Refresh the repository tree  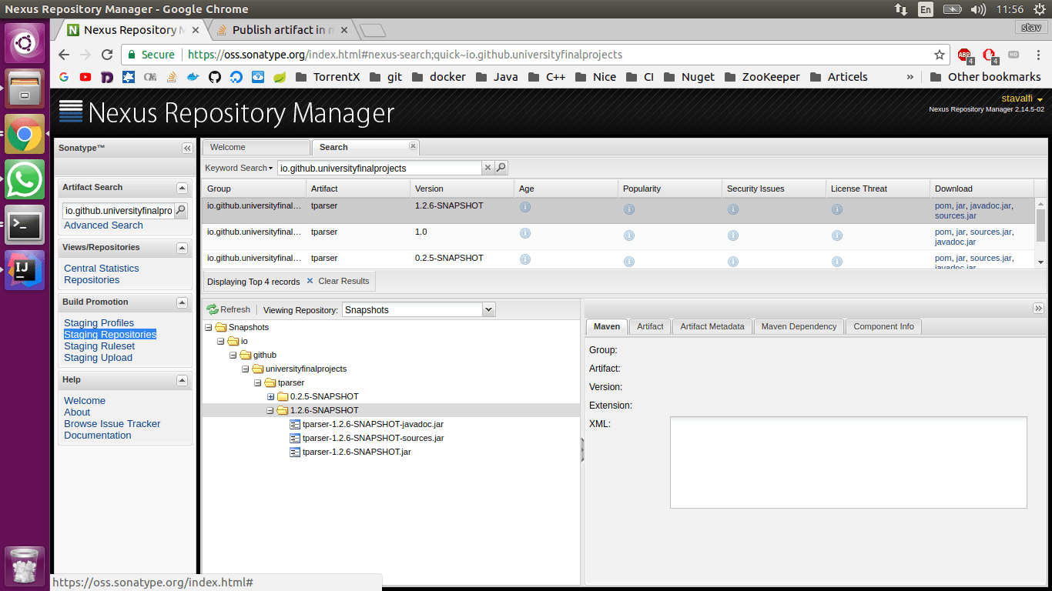(229, 309)
